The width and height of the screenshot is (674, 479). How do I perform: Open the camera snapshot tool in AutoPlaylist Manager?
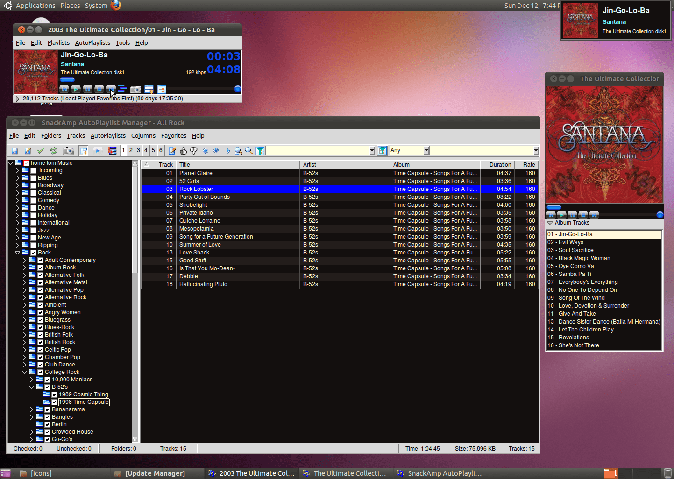(68, 150)
